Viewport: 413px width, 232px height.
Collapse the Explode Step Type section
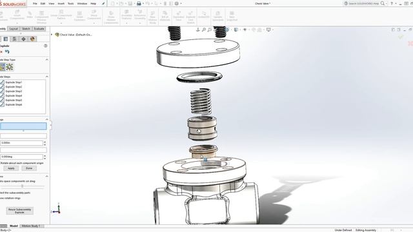tap(47, 60)
